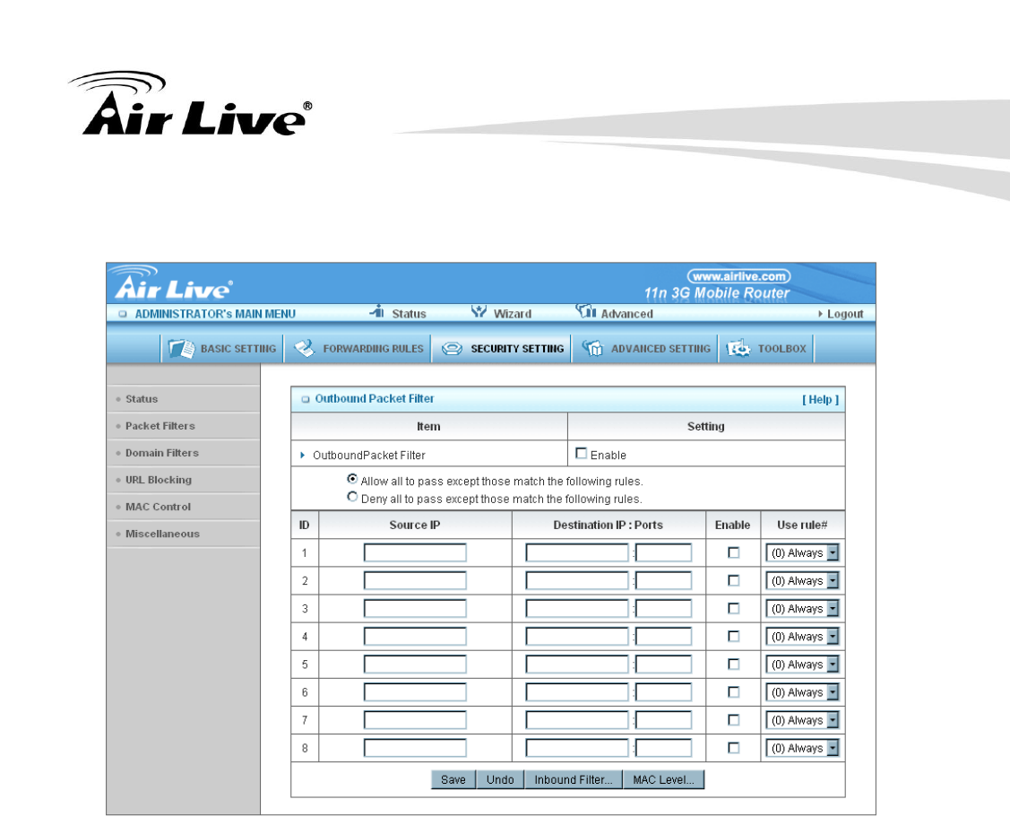1010x834 pixels.
Task: Click Source IP field for rule 2
Action: [415, 581]
